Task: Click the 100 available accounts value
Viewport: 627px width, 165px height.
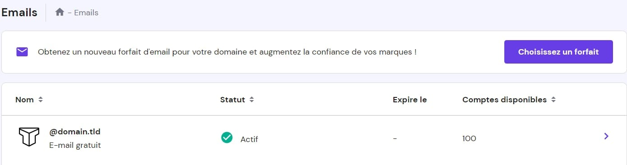Action: (469, 138)
